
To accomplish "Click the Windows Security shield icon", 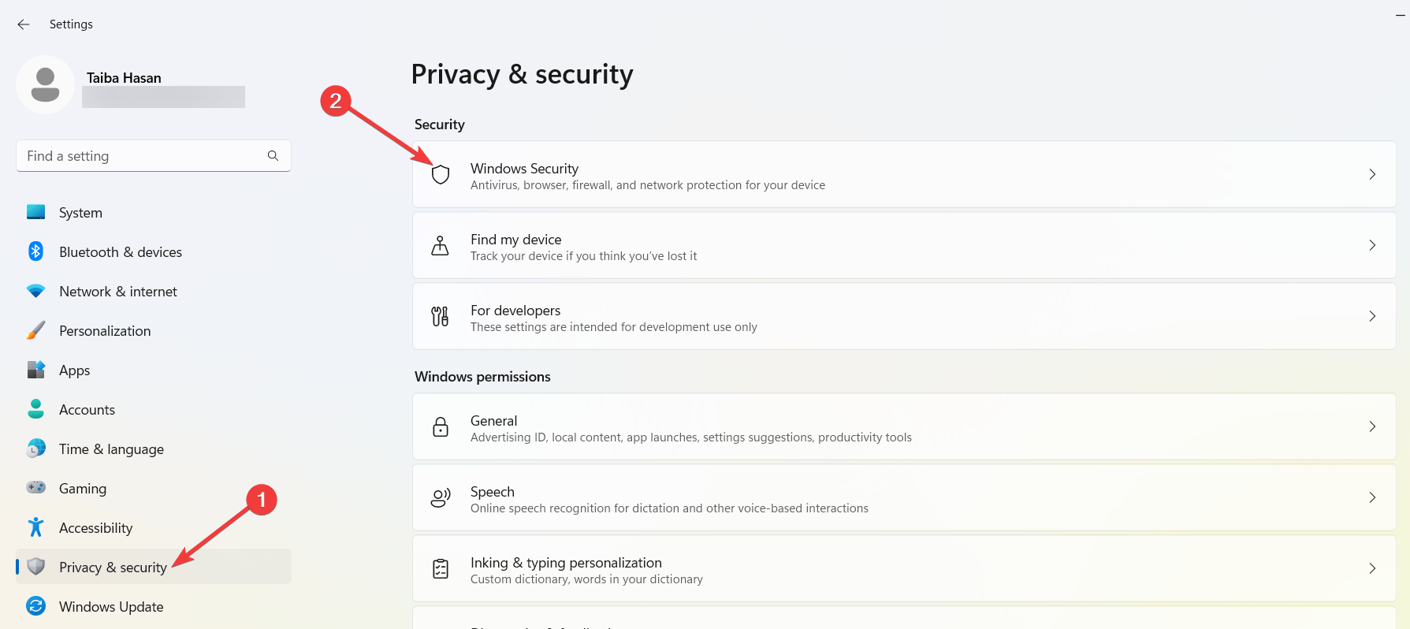I will 440,174.
